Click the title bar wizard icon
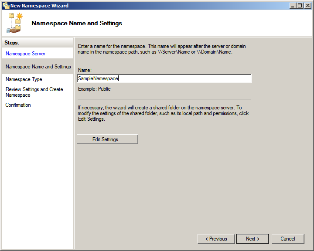The image size is (314, 251). [6, 6]
